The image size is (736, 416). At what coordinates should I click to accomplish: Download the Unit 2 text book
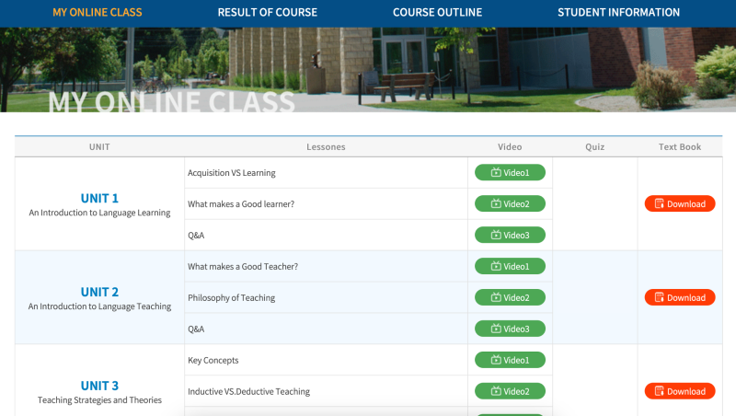pos(680,297)
